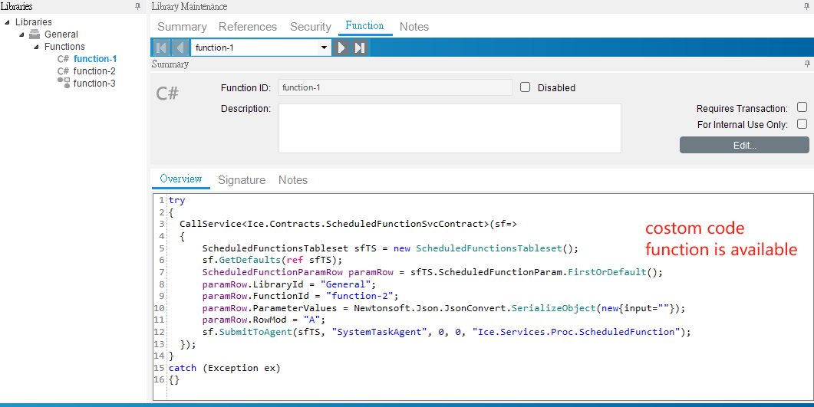Click the catch (Exception ex) line
Image resolution: width=814 pixels, height=407 pixels.
(x=224, y=368)
